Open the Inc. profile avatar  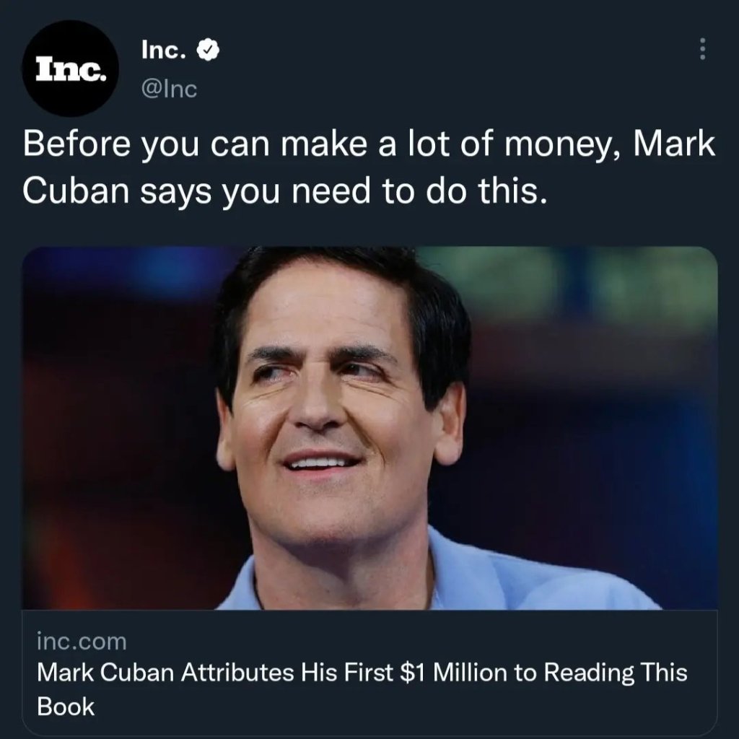click(69, 69)
